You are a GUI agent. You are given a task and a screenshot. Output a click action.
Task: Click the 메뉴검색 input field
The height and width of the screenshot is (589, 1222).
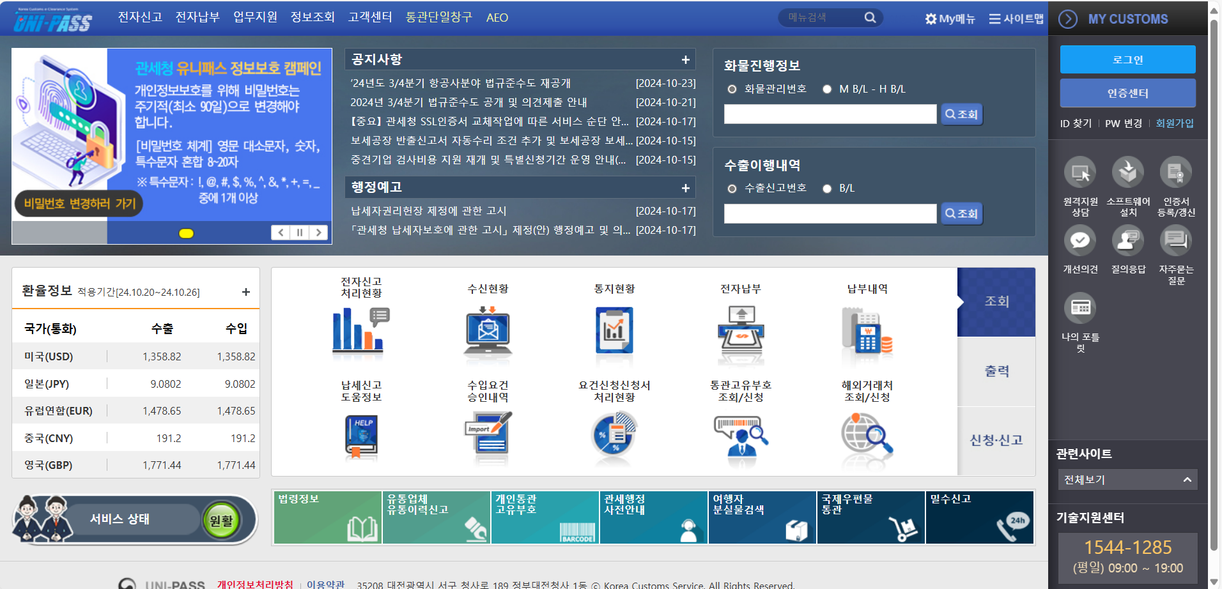821,18
